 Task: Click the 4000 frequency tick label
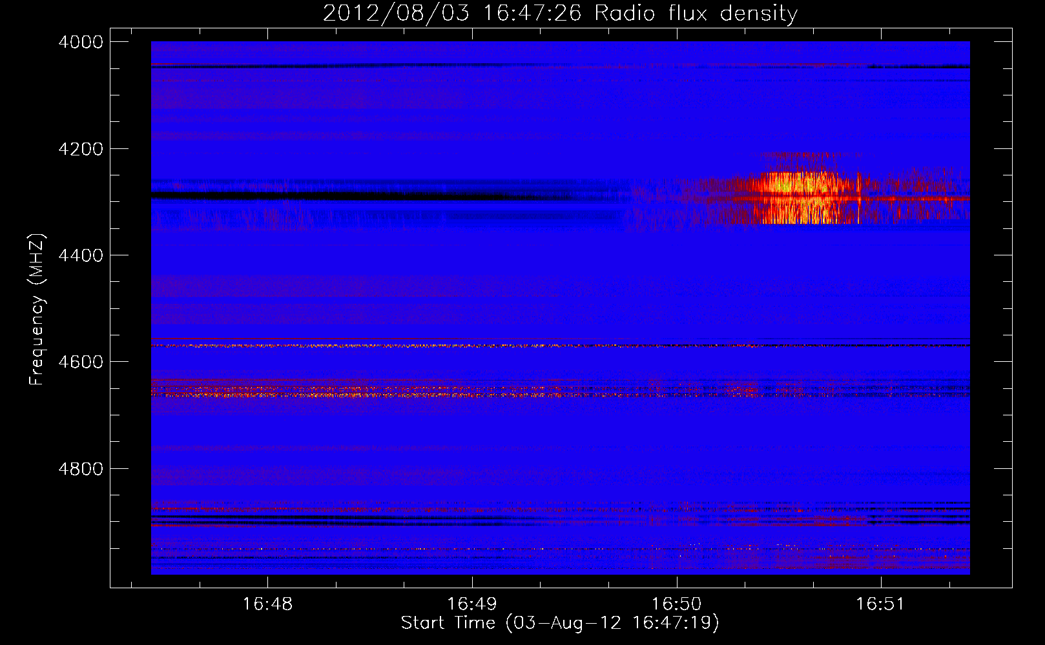pyautogui.click(x=81, y=42)
